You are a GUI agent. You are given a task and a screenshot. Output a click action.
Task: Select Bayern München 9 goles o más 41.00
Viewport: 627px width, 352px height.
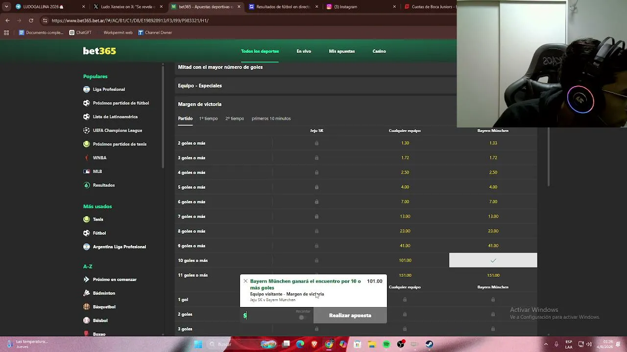[493, 246]
